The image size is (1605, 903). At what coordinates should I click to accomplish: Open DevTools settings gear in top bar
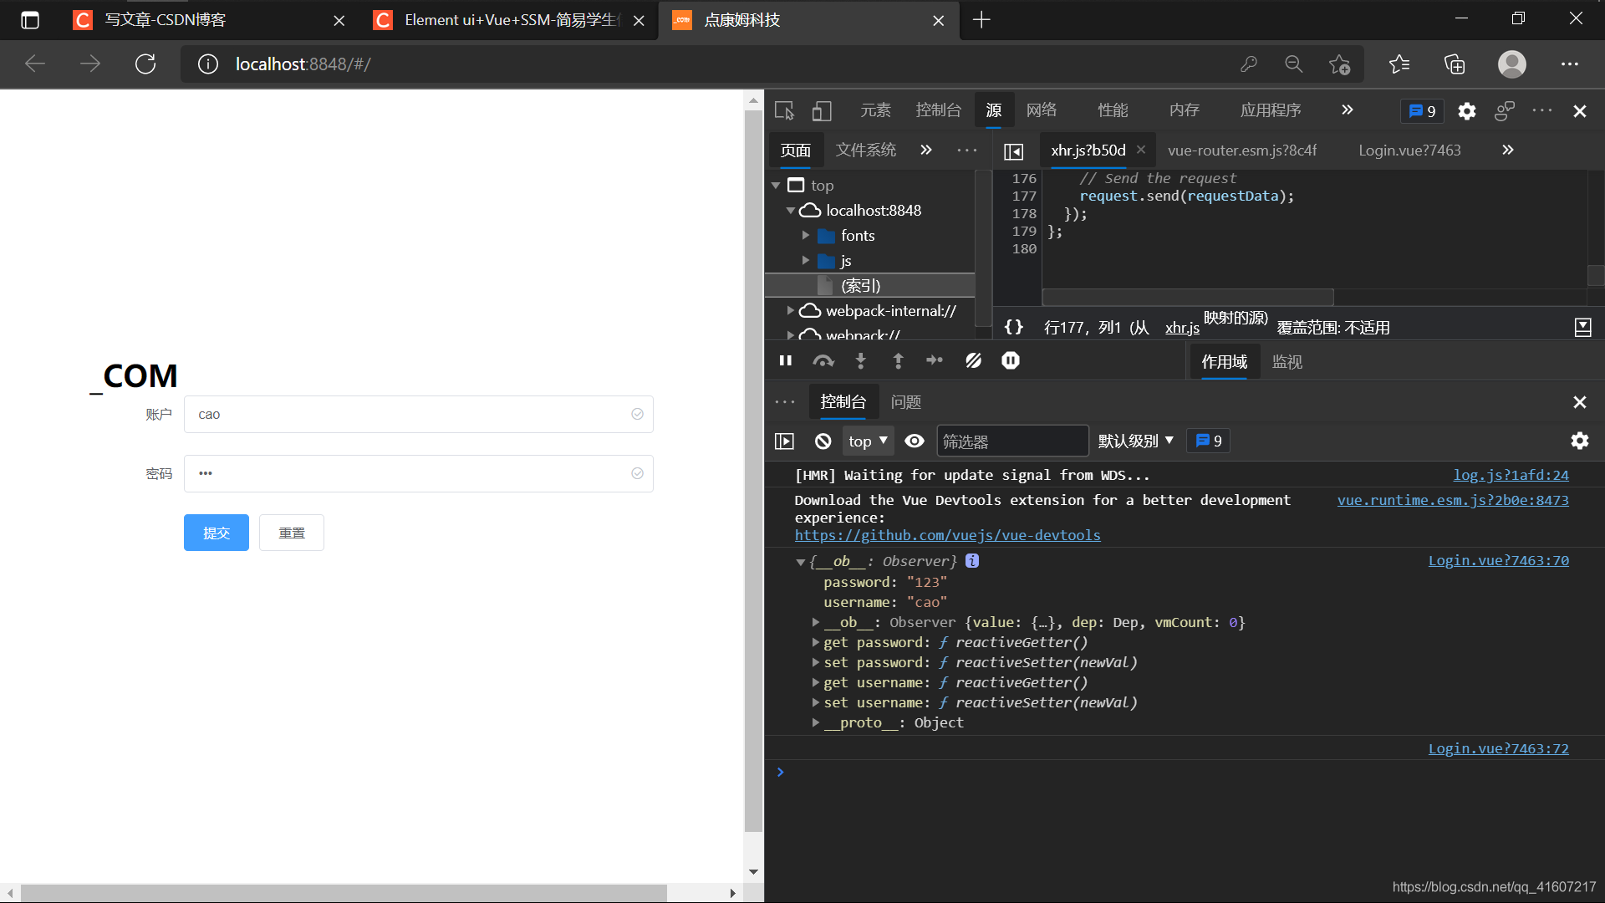[1466, 111]
